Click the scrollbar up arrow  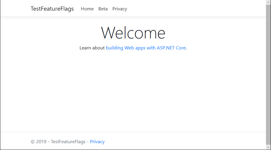point(268,2)
